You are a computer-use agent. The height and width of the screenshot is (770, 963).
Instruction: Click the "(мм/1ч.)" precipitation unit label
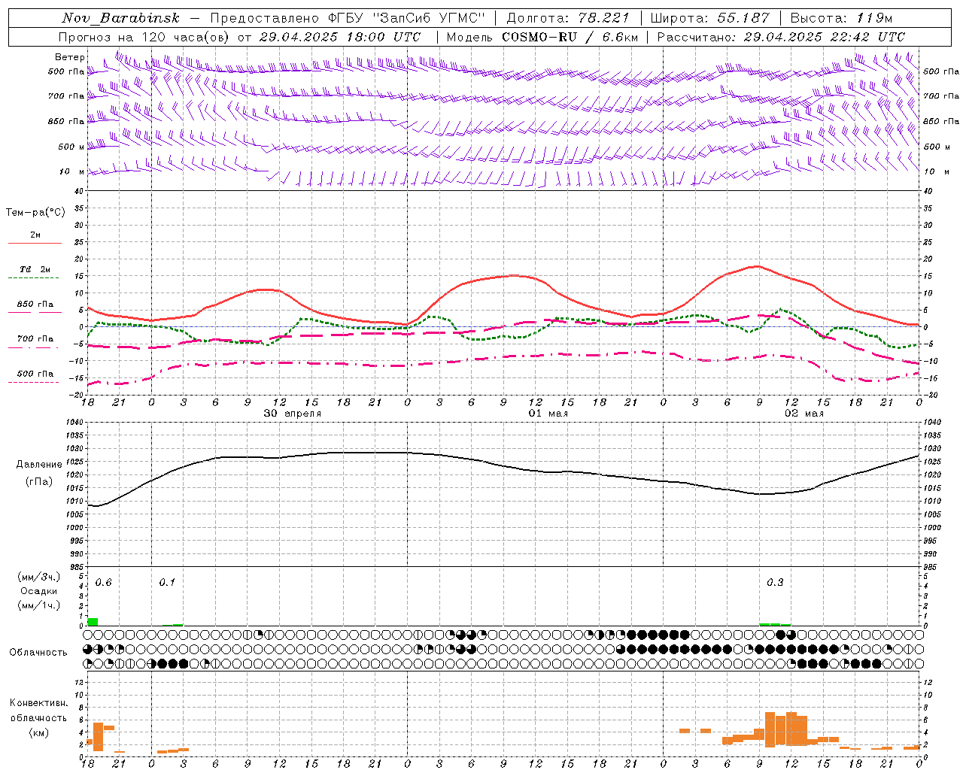click(x=39, y=605)
